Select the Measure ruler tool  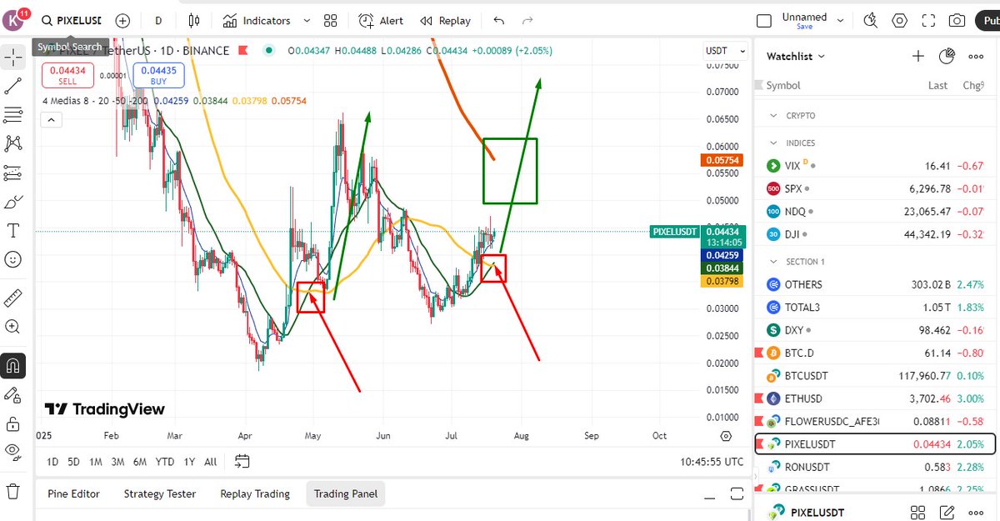12,296
